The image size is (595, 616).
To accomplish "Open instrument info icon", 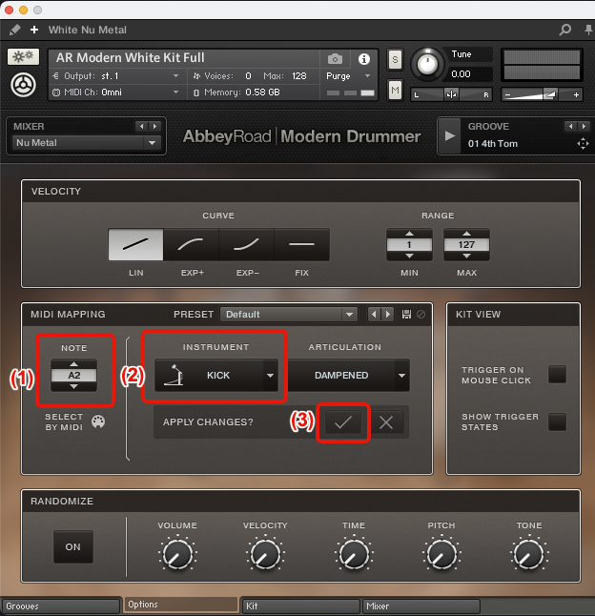I will [x=364, y=59].
